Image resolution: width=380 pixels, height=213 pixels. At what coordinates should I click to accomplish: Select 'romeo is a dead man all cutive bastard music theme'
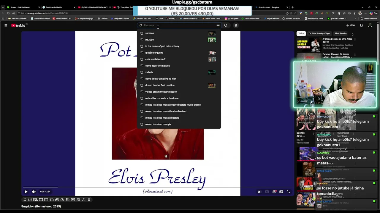click(x=179, y=105)
